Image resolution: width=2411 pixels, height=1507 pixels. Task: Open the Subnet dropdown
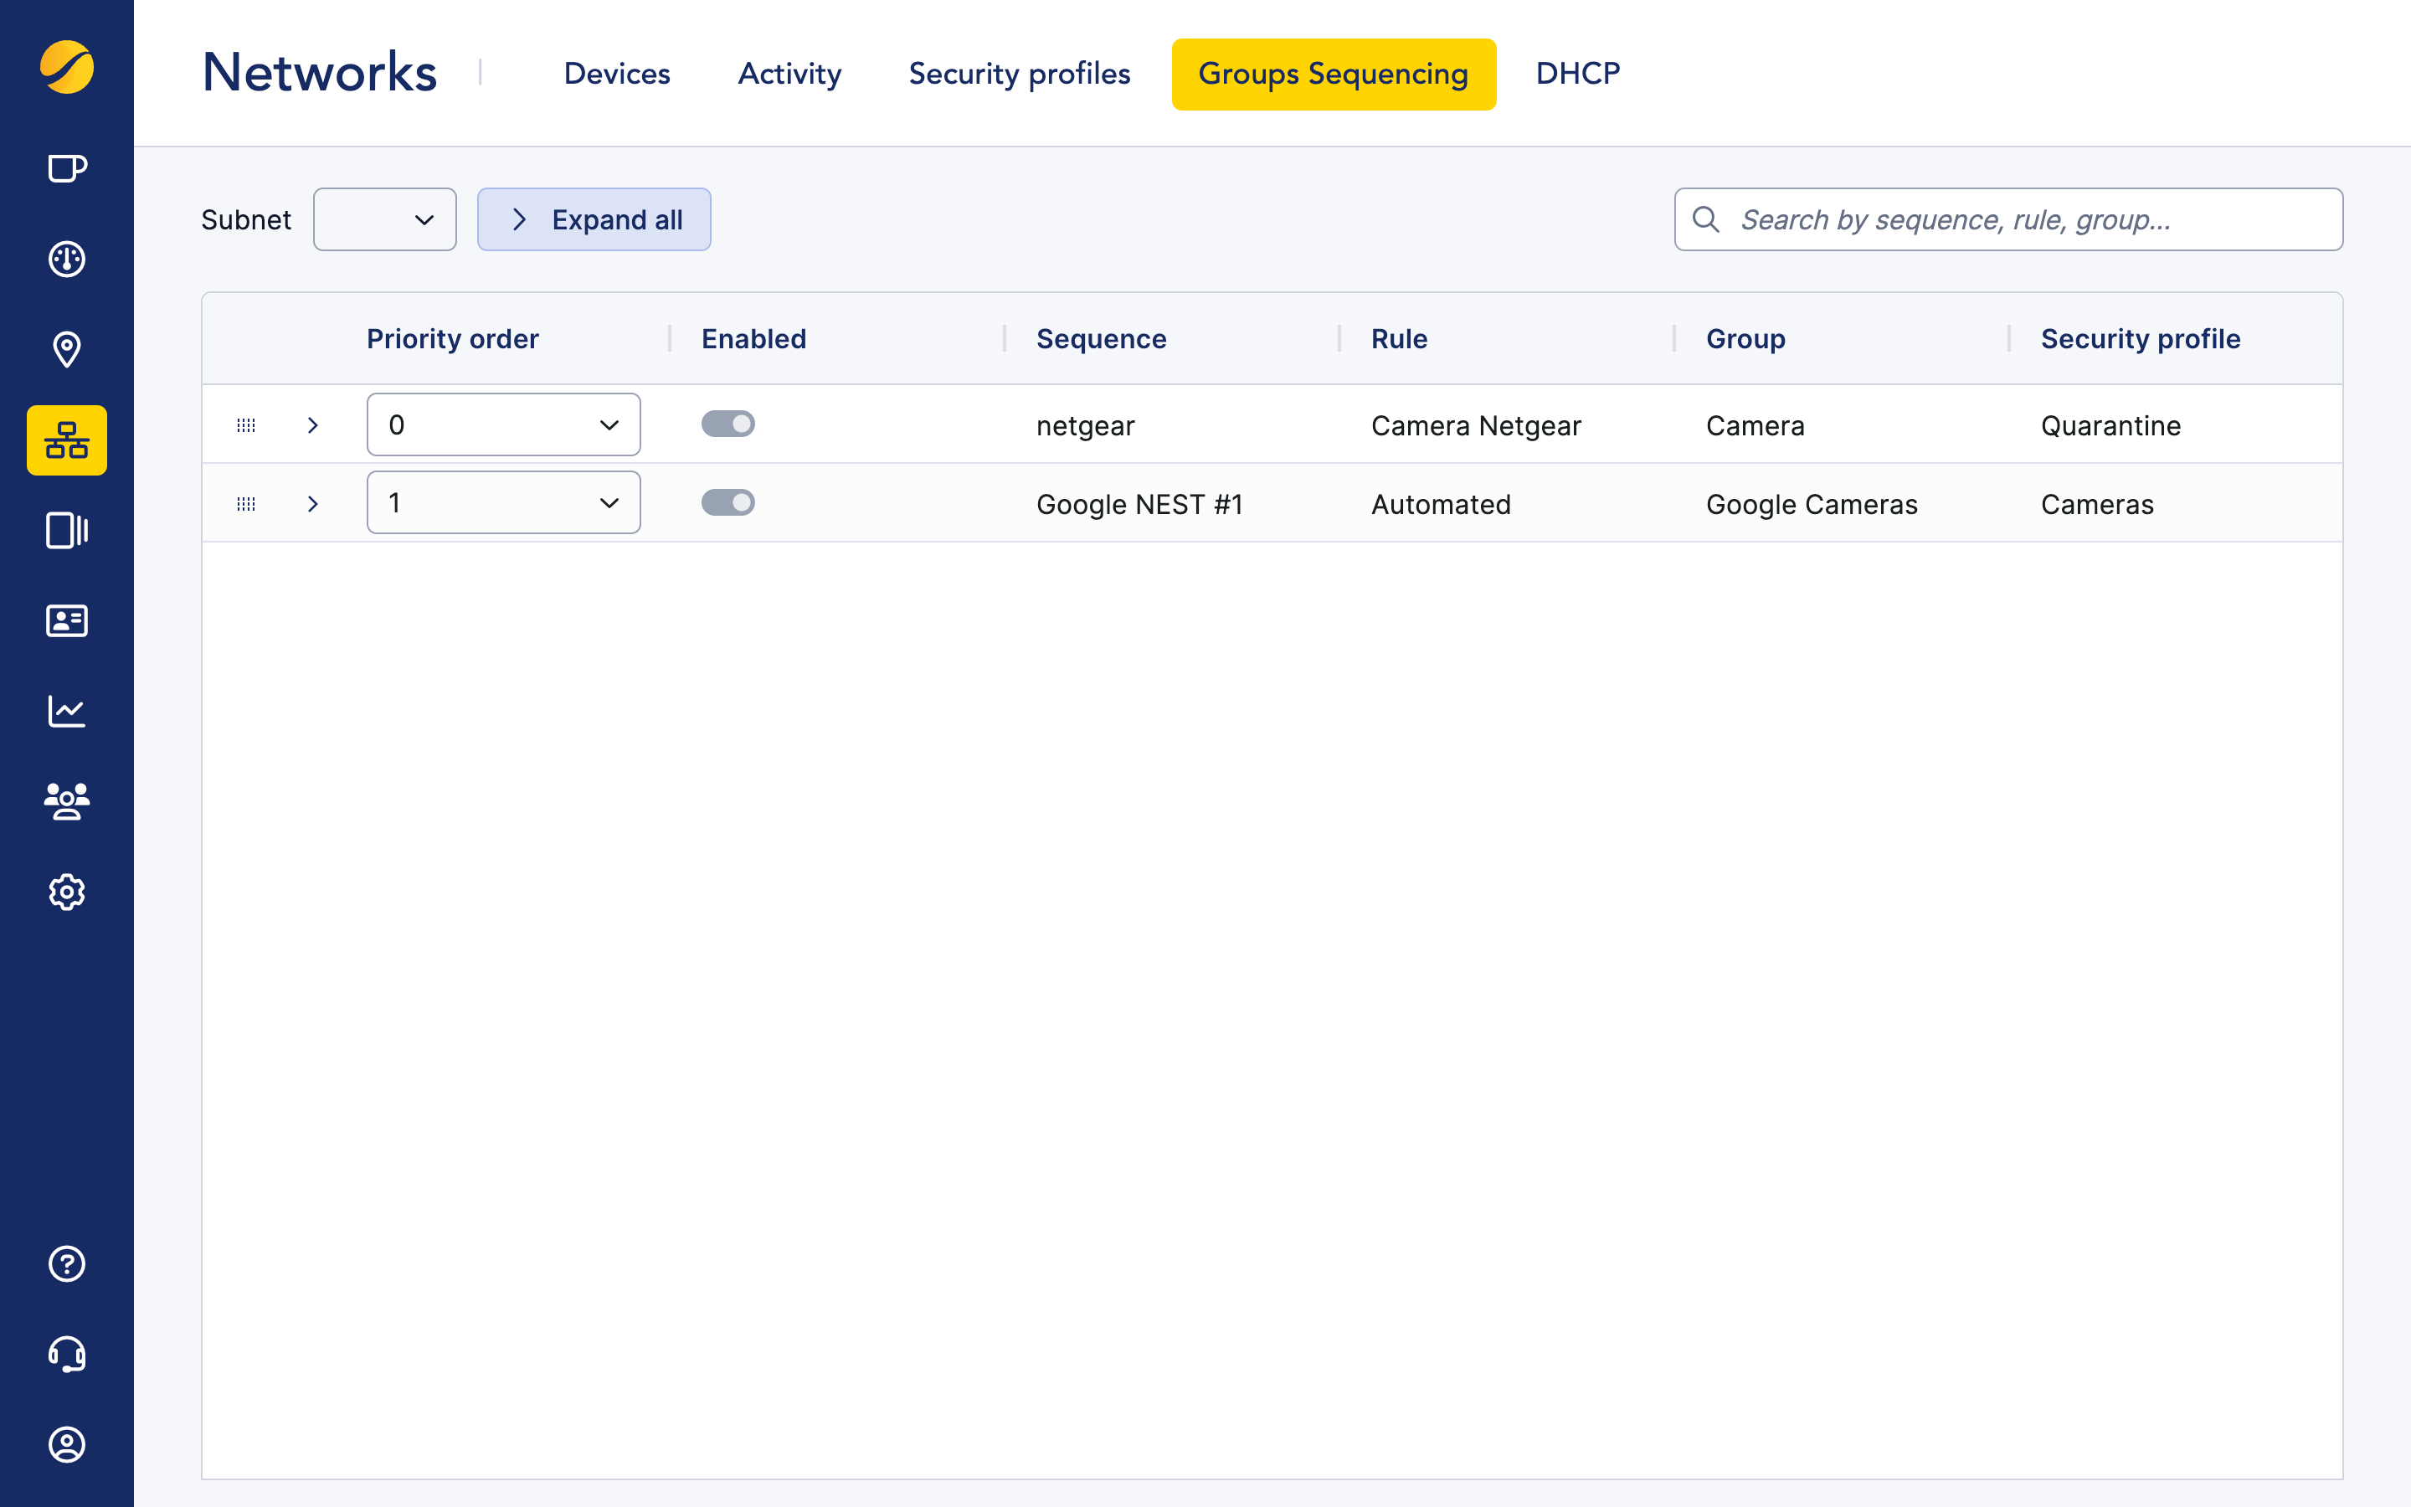pos(384,219)
